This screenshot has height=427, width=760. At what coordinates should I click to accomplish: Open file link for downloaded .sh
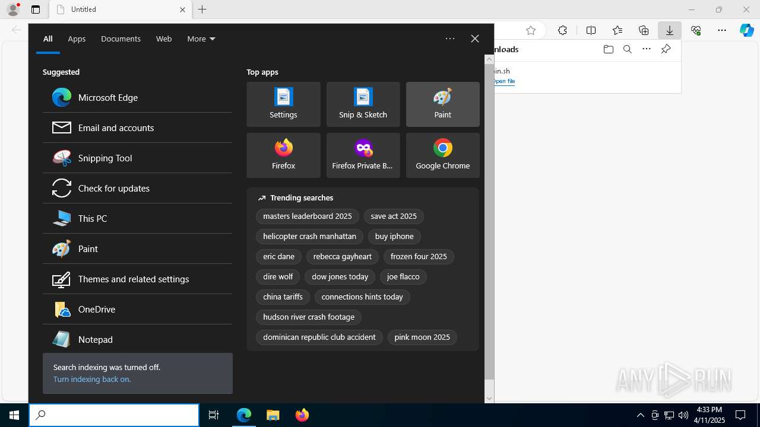tap(504, 81)
